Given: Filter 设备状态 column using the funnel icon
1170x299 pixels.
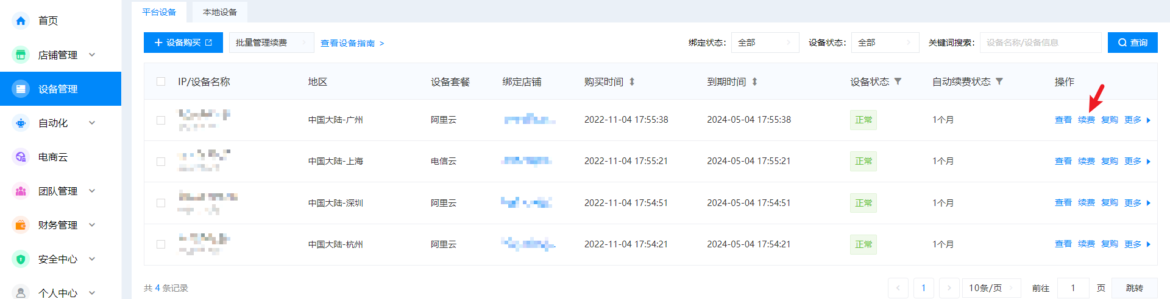Looking at the screenshot, I should 898,81.
